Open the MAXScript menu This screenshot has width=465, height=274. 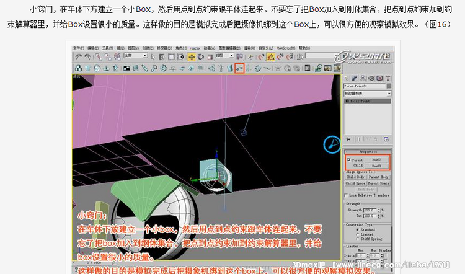[x=286, y=48]
